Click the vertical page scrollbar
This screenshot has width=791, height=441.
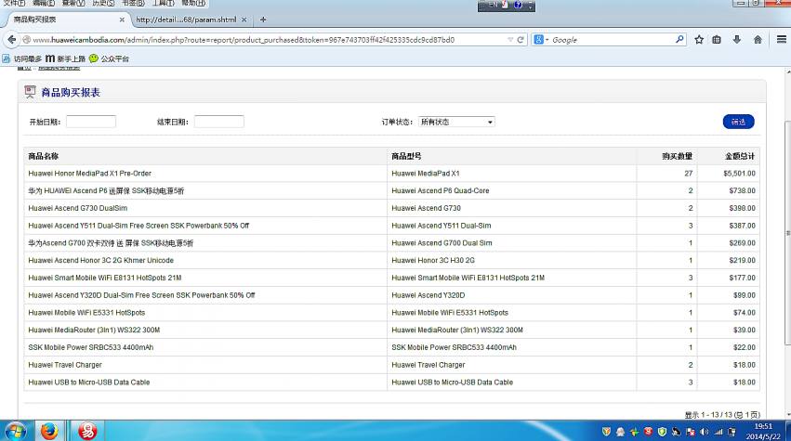787,232
